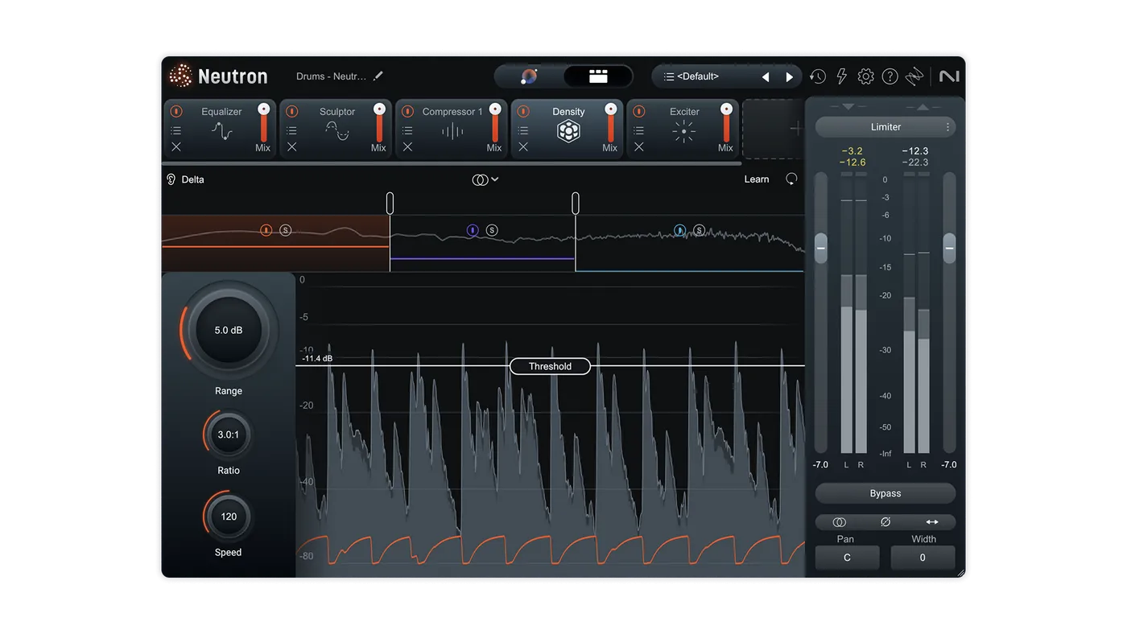Viewport: 1127px width, 634px height.
Task: Toggle Sculptor module power
Action: [292, 112]
